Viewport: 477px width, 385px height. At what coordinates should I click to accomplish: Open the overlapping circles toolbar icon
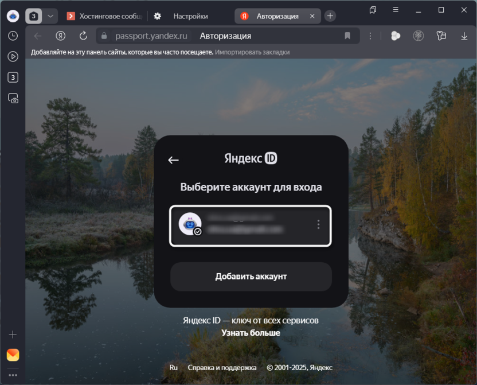pyautogui.click(x=396, y=36)
